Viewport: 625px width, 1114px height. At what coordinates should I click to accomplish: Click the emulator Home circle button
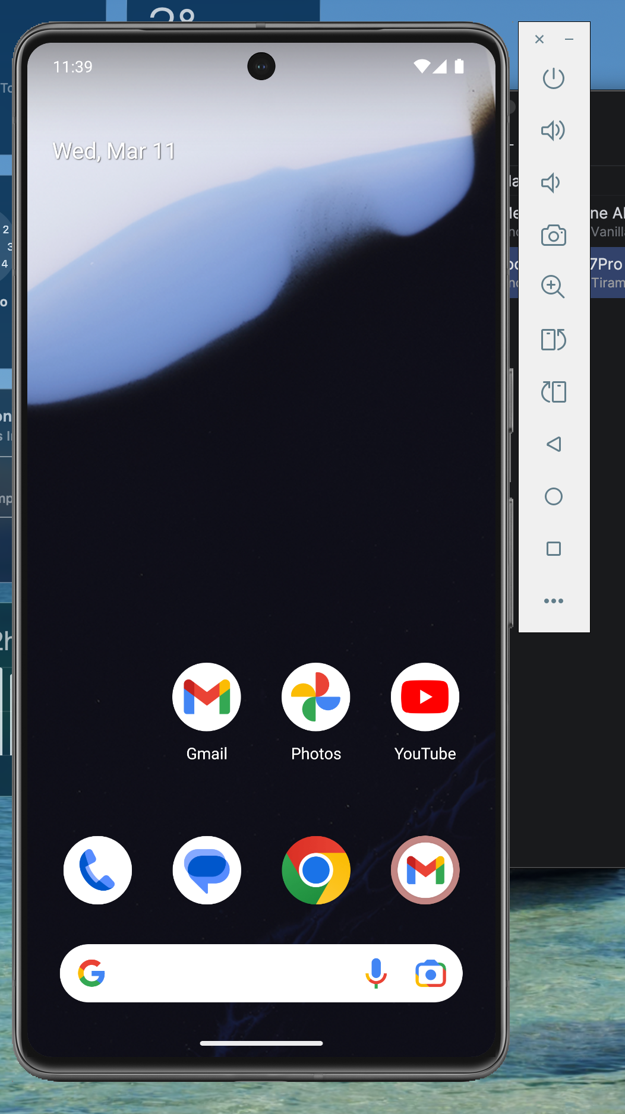pos(554,496)
